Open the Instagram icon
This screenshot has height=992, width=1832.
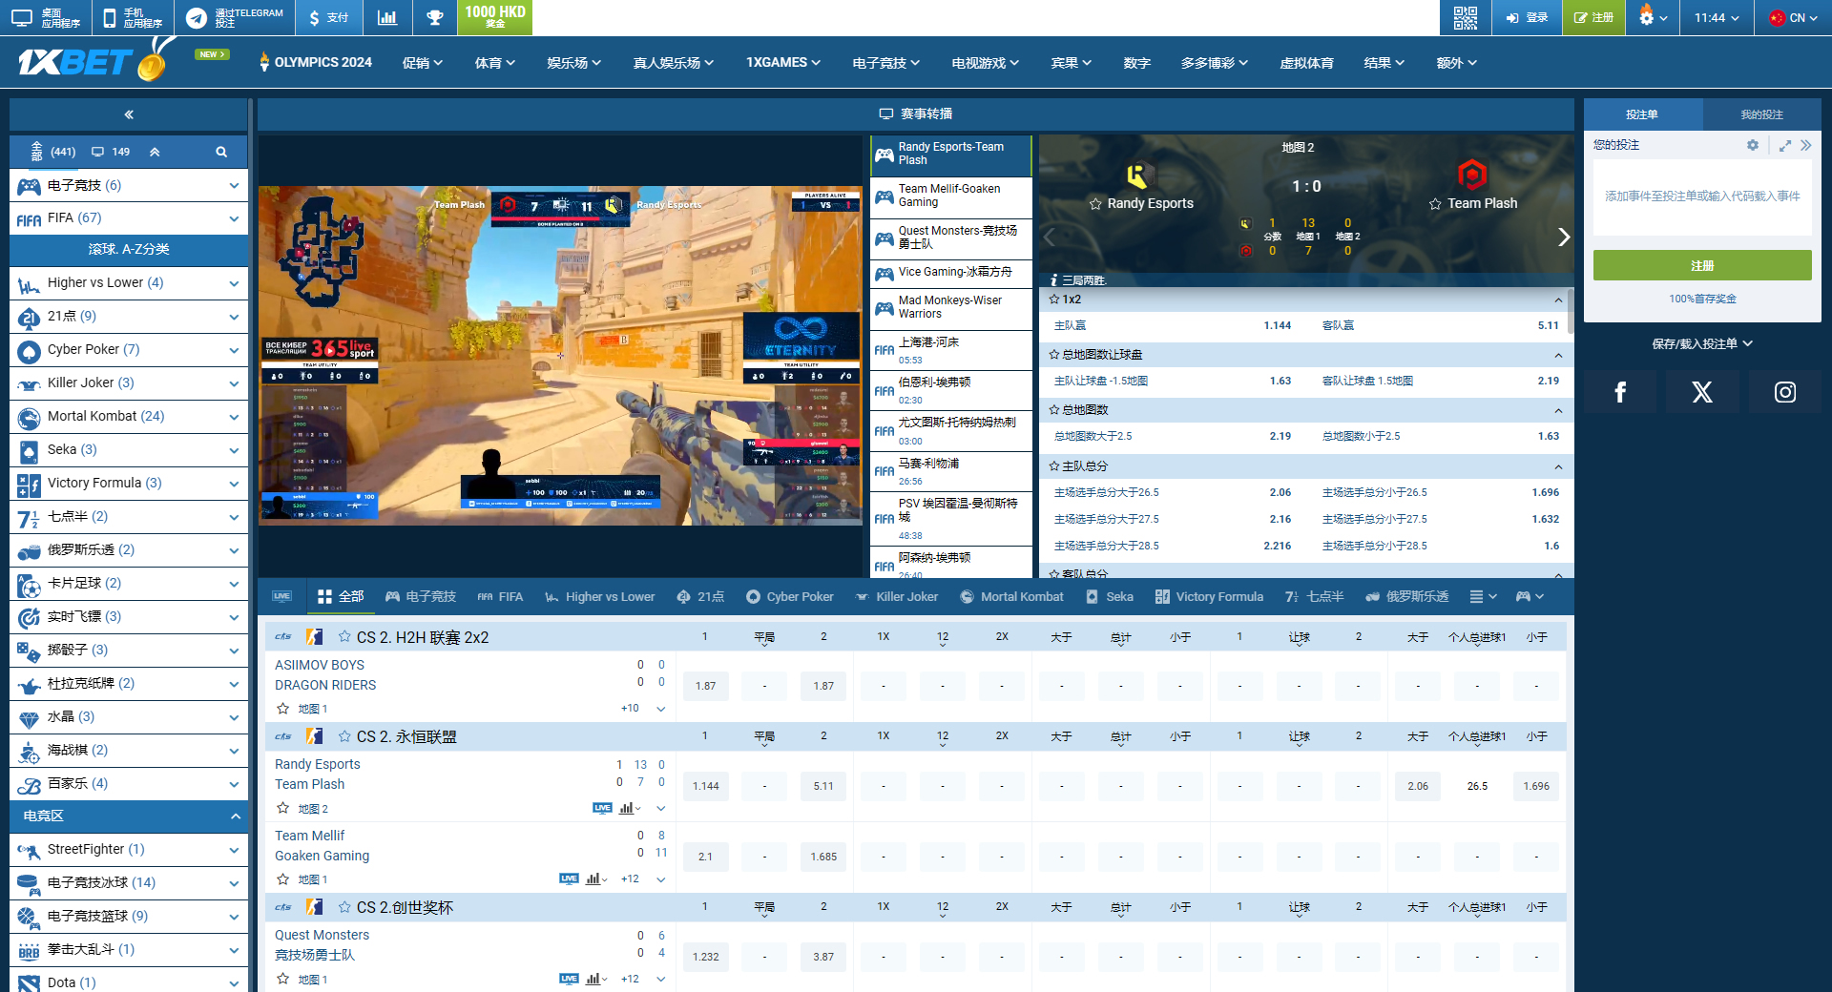[x=1784, y=392]
